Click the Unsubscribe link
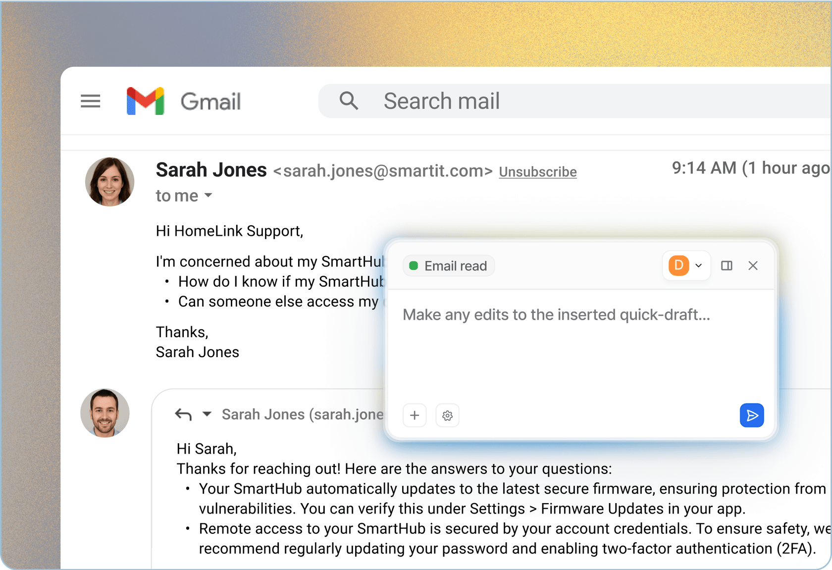832x570 pixels. (537, 172)
